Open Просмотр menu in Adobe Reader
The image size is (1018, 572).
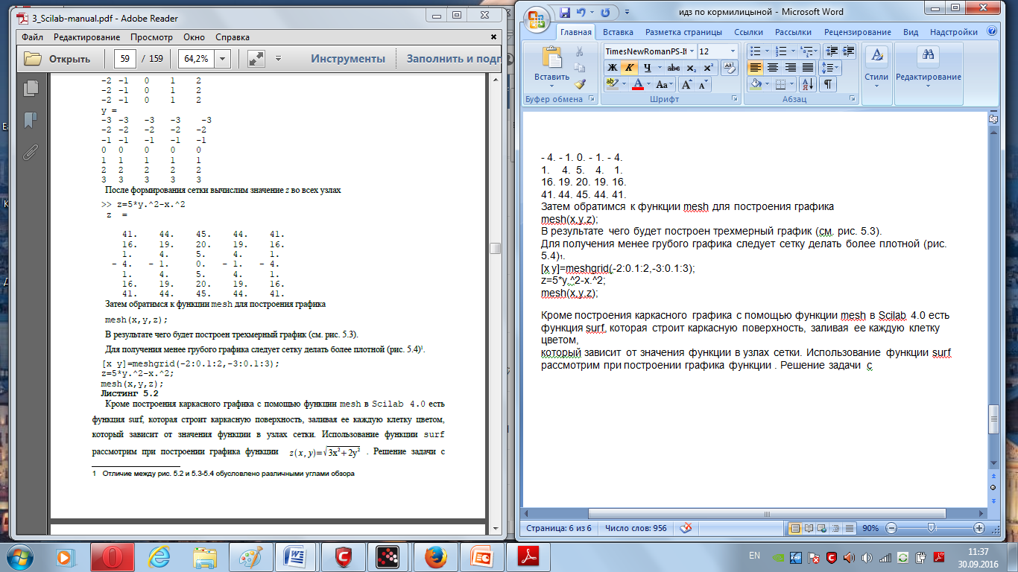pos(151,37)
